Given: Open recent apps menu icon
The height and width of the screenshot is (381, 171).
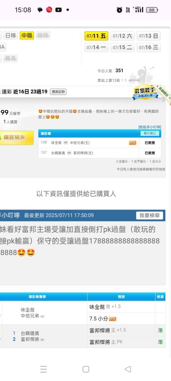Looking at the screenshot, I should (x=43, y=369).
